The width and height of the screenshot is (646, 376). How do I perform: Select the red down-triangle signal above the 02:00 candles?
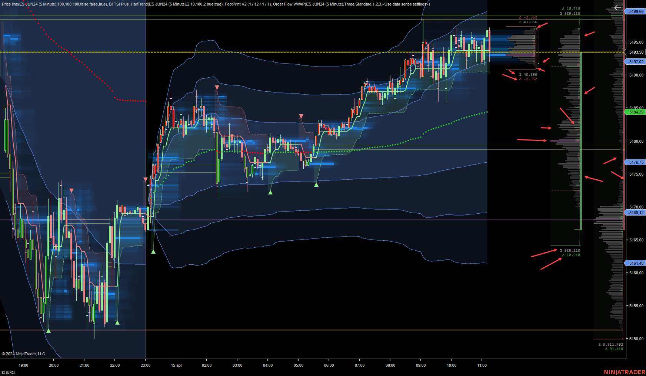click(217, 87)
